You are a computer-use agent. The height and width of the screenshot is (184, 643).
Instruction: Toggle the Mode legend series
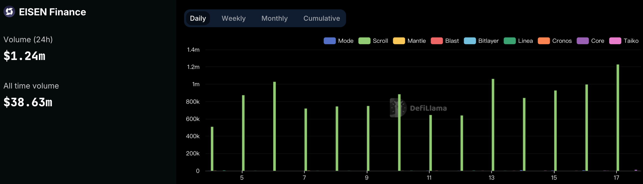coord(339,41)
